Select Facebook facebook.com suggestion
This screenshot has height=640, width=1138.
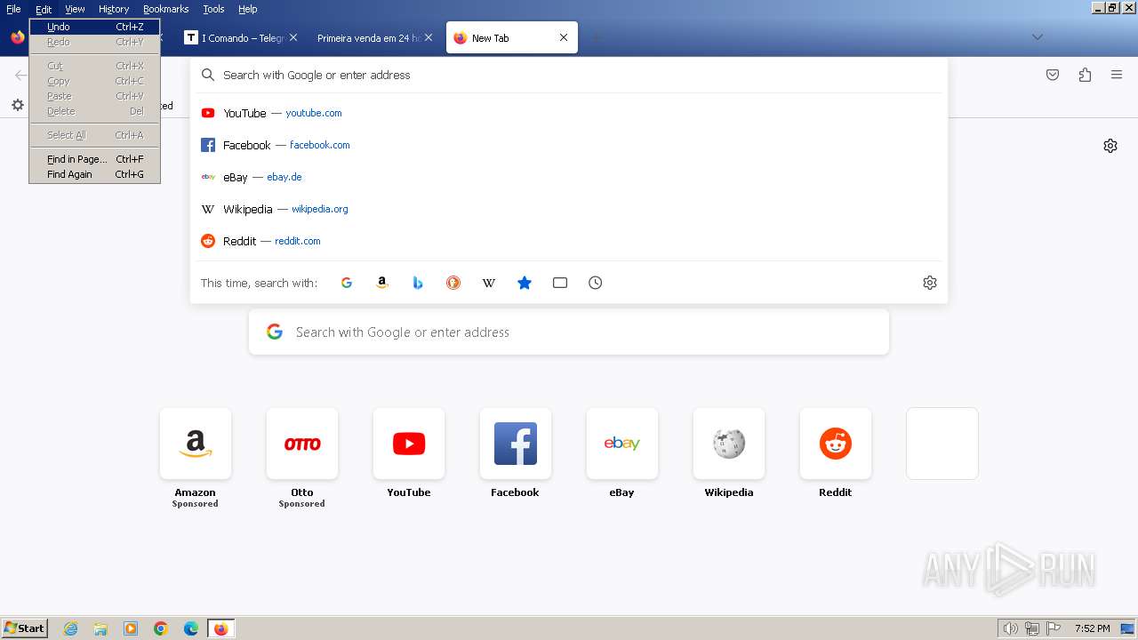click(569, 145)
